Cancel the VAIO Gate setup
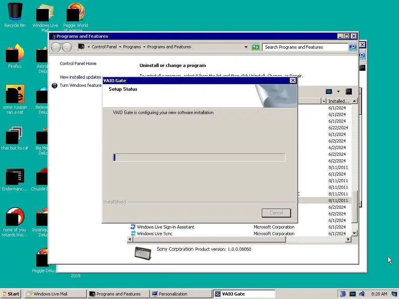 [x=276, y=213]
